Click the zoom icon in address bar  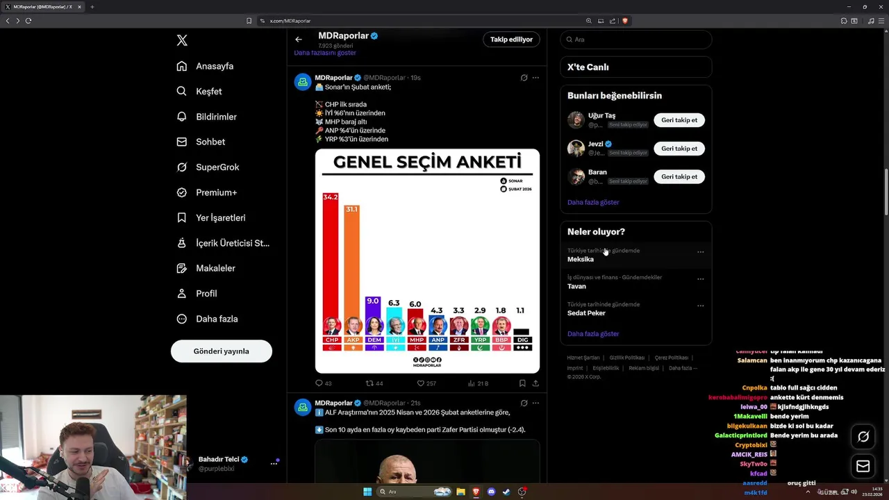click(x=589, y=21)
